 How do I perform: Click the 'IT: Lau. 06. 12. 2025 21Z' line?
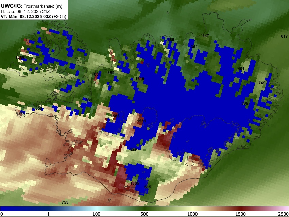25,12
